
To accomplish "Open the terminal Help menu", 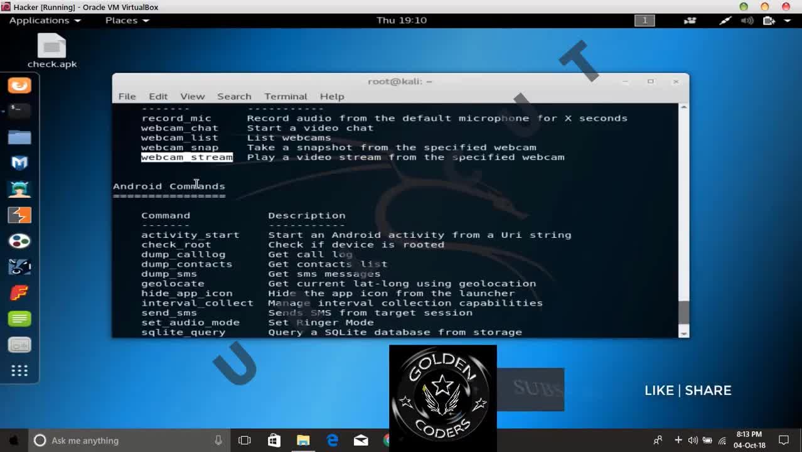I will click(x=332, y=96).
